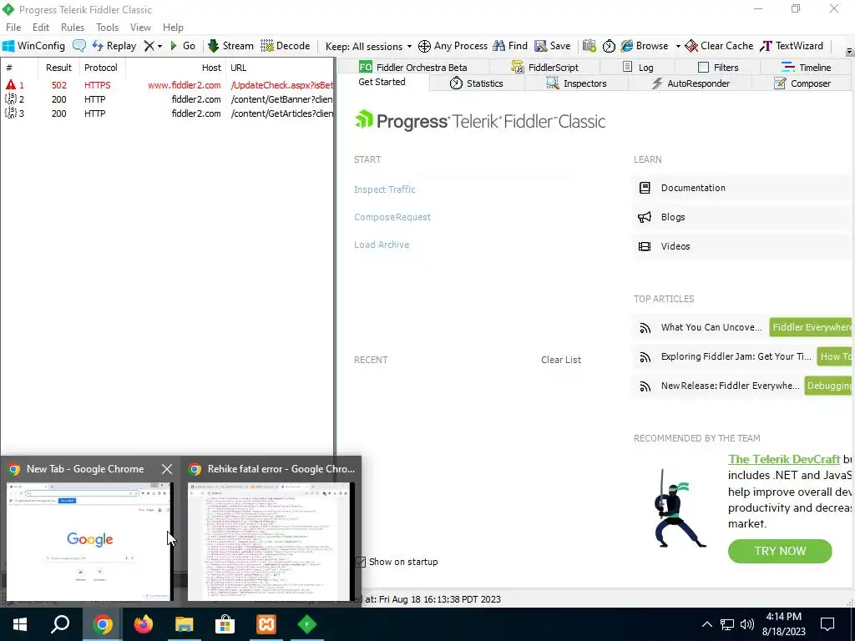
Task: Select session 1 with 502 error
Action: (x=167, y=85)
